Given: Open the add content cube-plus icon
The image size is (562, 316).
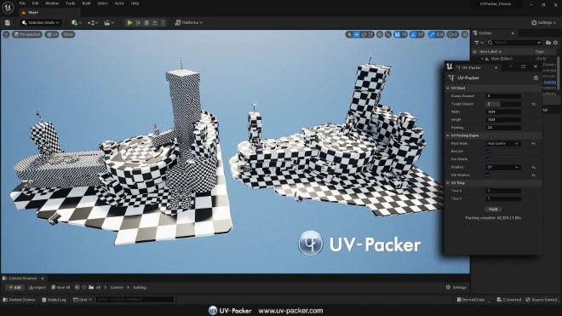Looking at the screenshot, I should click(75, 23).
